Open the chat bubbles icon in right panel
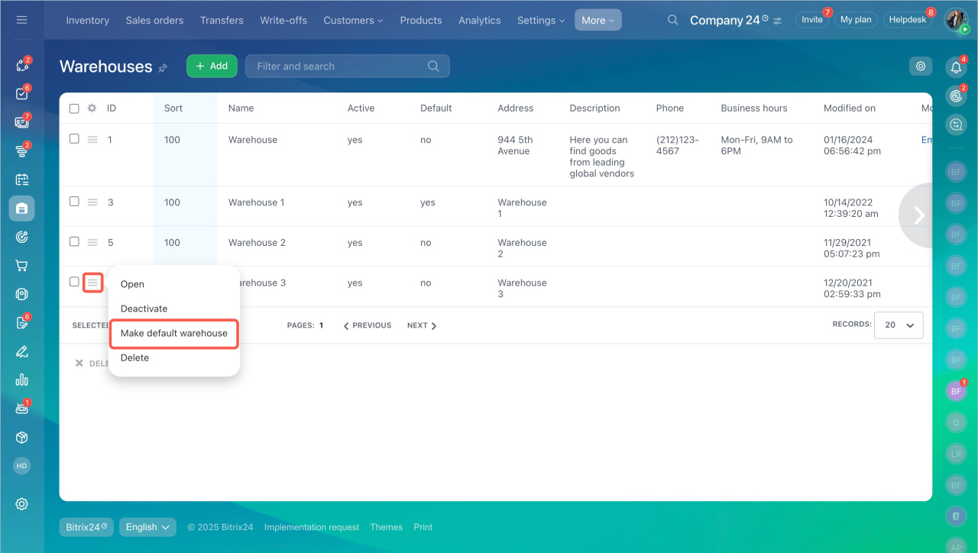Viewport: 978px width, 553px height. click(x=956, y=124)
